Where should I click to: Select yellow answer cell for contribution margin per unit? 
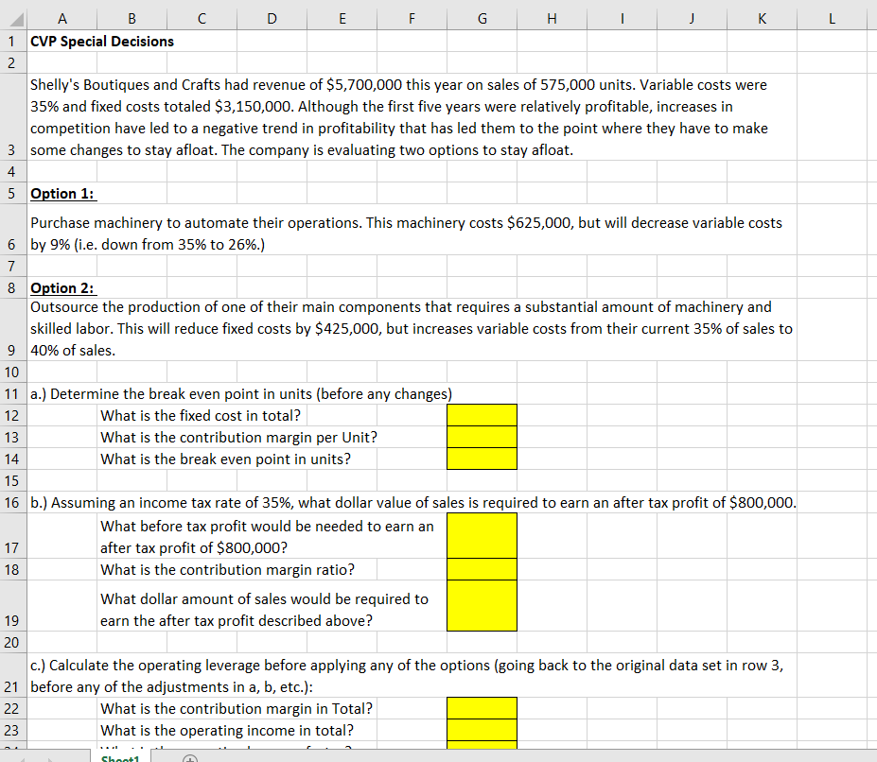pyautogui.click(x=482, y=437)
